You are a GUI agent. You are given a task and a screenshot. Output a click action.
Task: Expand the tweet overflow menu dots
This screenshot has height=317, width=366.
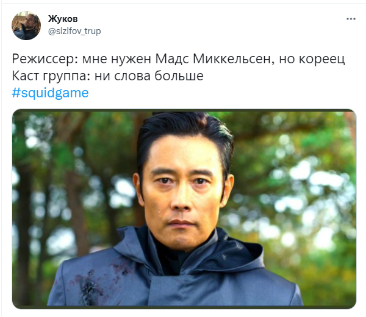351,19
